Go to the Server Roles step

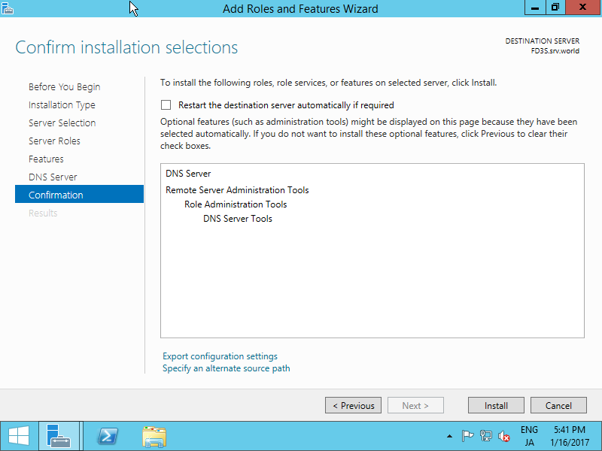pyautogui.click(x=54, y=141)
